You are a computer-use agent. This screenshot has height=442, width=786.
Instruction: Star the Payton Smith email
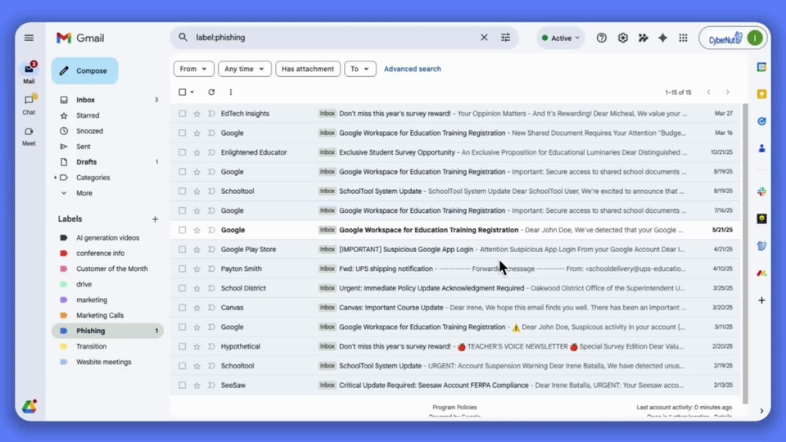click(197, 269)
